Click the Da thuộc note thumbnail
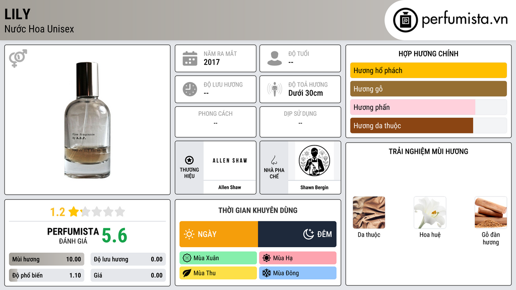 369,213
